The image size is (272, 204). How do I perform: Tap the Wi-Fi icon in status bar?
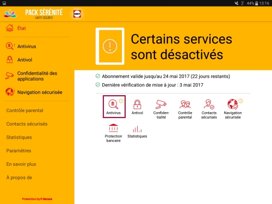click(243, 3)
